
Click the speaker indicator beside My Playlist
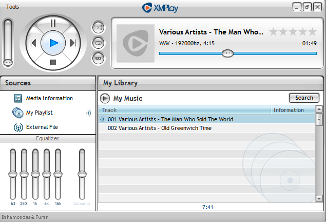(x=89, y=113)
